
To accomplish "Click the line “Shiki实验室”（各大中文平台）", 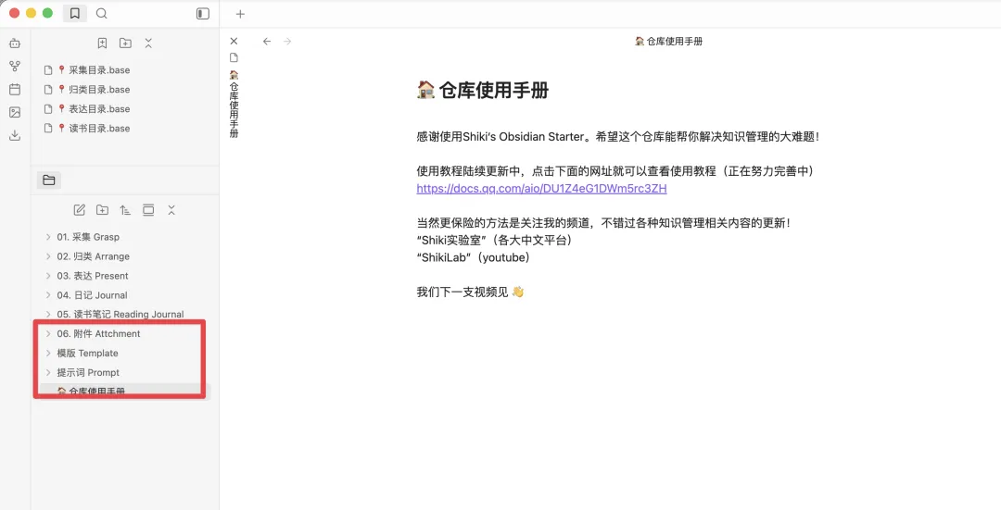I will [x=494, y=241].
